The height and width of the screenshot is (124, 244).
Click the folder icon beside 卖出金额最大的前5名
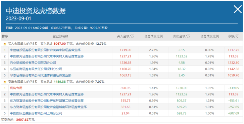point(5,82)
